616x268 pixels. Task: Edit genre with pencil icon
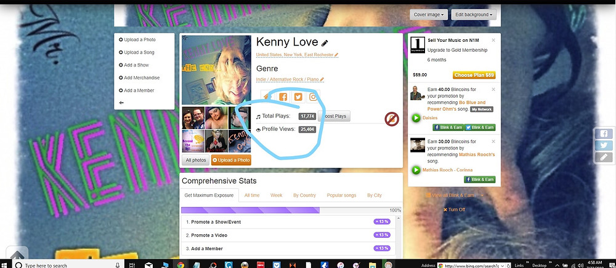click(322, 79)
